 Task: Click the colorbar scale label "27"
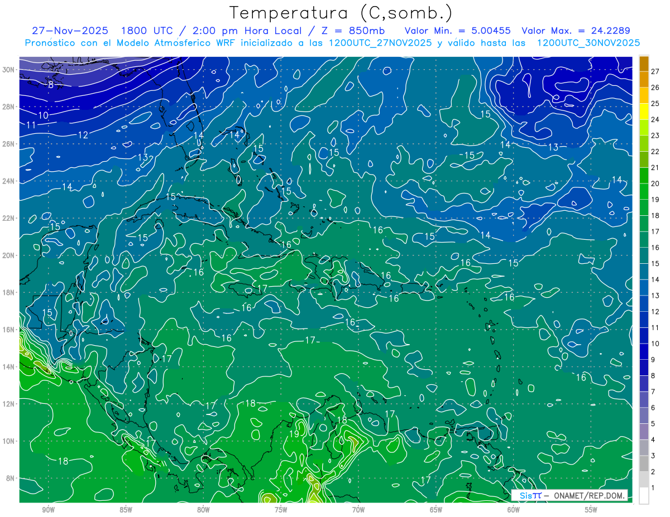655,71
